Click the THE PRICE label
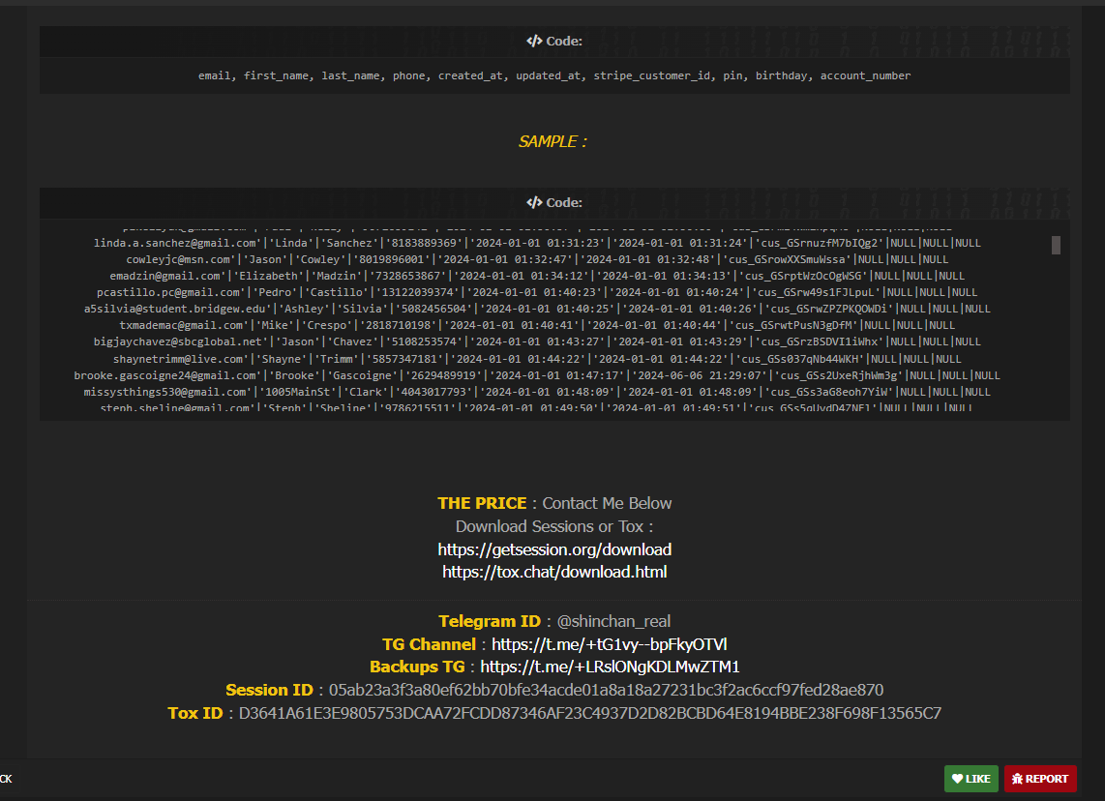This screenshot has height=801, width=1105. (x=482, y=503)
